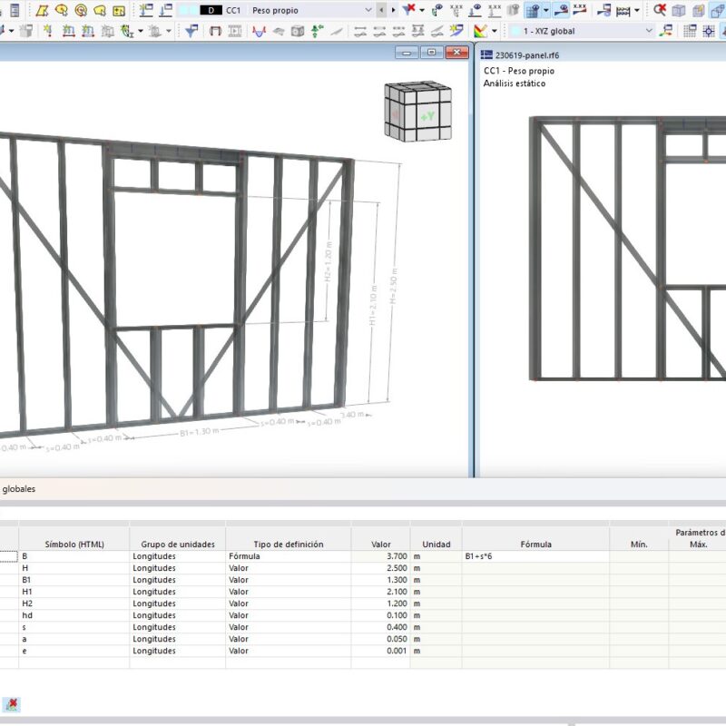
Task: Select objects with the parallelogram selection tool
Action: click(x=42, y=10)
